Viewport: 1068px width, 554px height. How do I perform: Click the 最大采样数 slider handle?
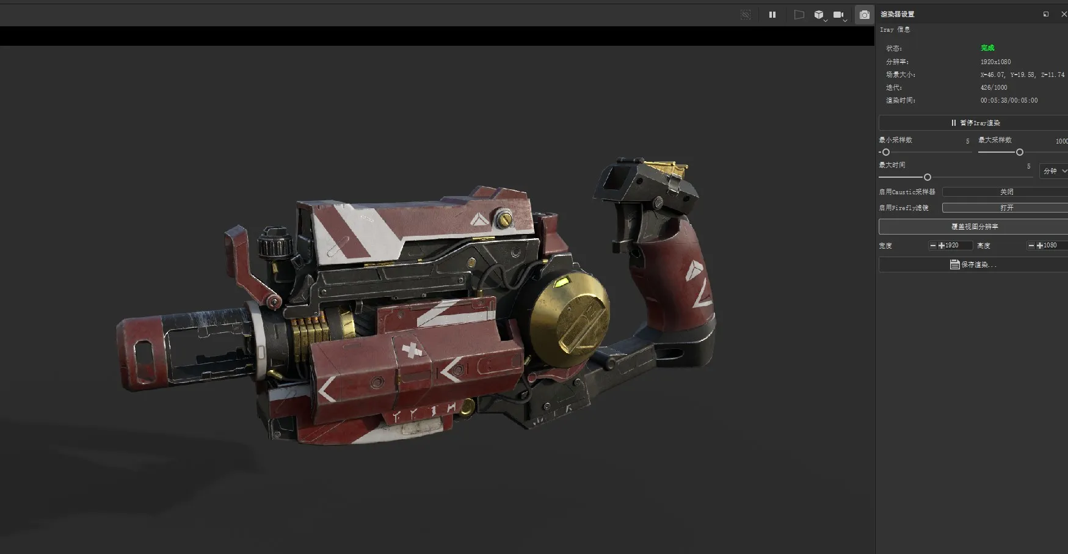point(1019,152)
